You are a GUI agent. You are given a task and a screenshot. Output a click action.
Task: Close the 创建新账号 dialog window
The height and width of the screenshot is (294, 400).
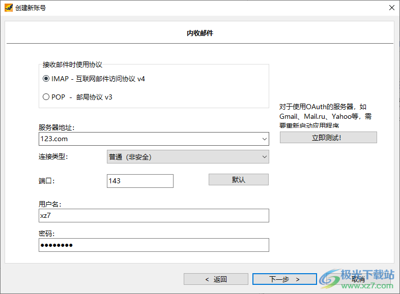point(391,8)
